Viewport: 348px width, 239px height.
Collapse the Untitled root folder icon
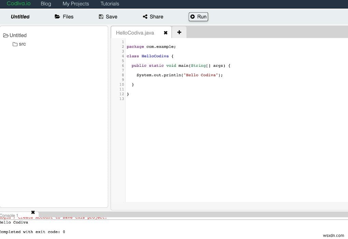click(x=6, y=35)
